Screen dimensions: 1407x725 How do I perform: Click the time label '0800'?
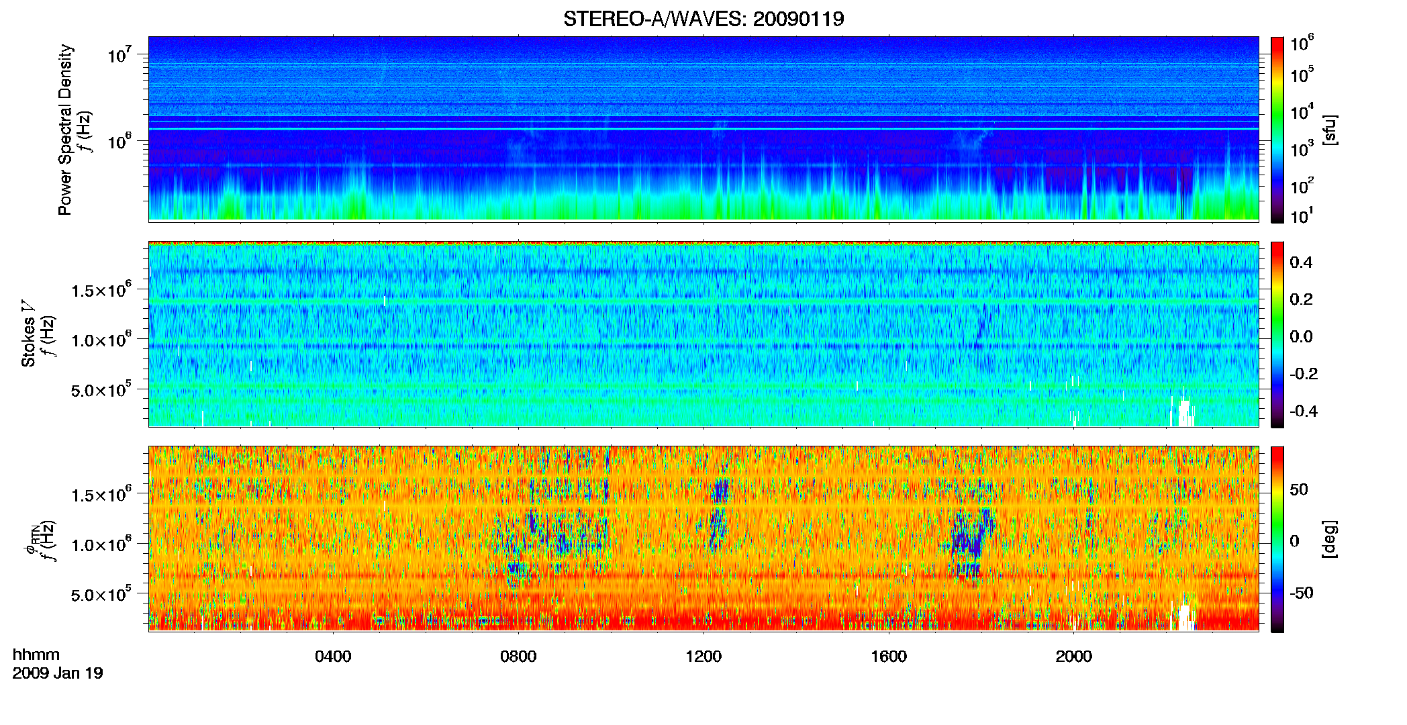pos(518,657)
